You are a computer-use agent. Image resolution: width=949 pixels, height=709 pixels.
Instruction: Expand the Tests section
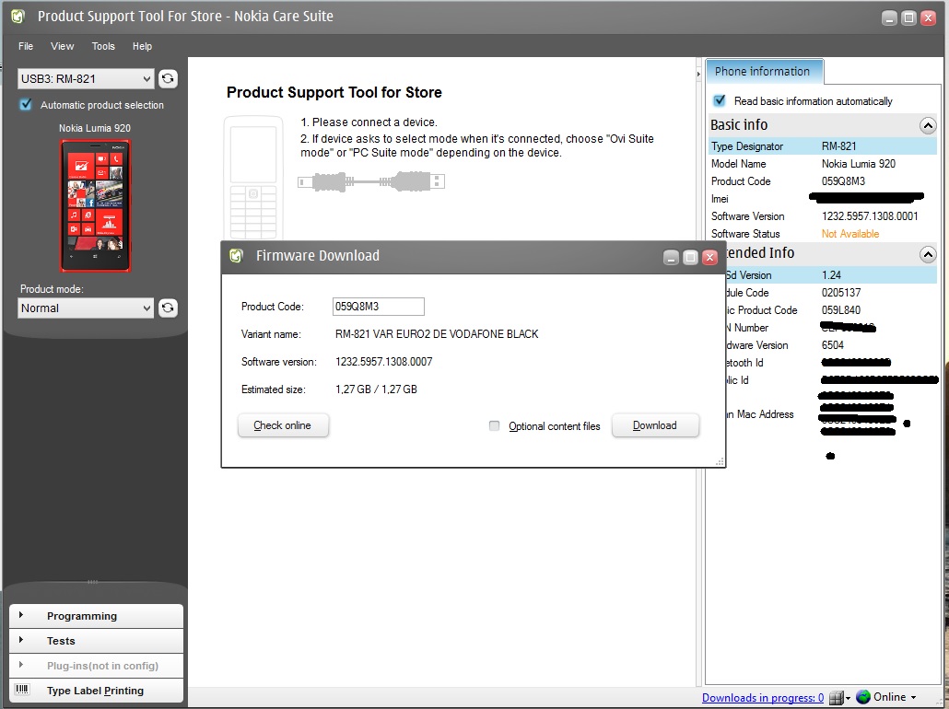click(96, 641)
